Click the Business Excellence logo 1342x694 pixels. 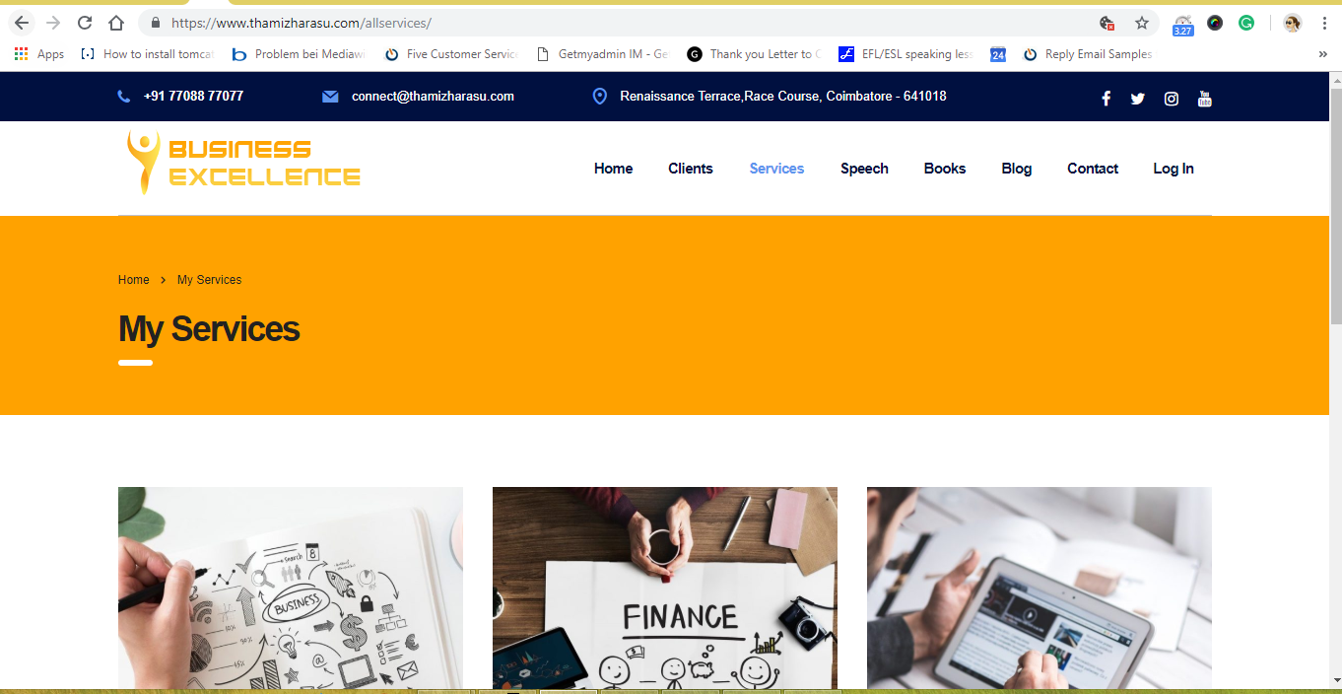[x=243, y=163]
